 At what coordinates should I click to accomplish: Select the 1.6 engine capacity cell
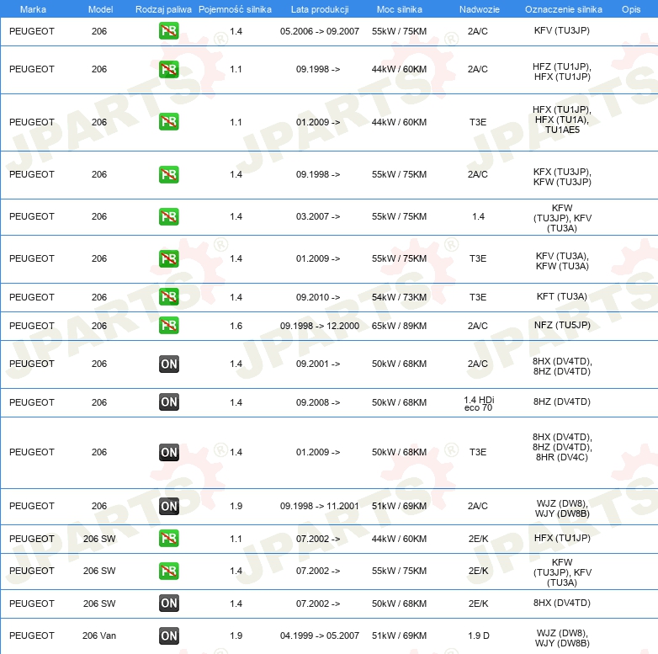pyautogui.click(x=236, y=326)
